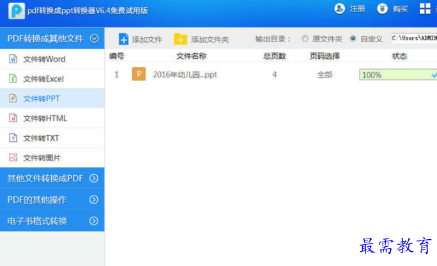Viewport: 437px width, 266px height.
Task: Choose 文件转TXT conversion mode
Action: point(52,138)
